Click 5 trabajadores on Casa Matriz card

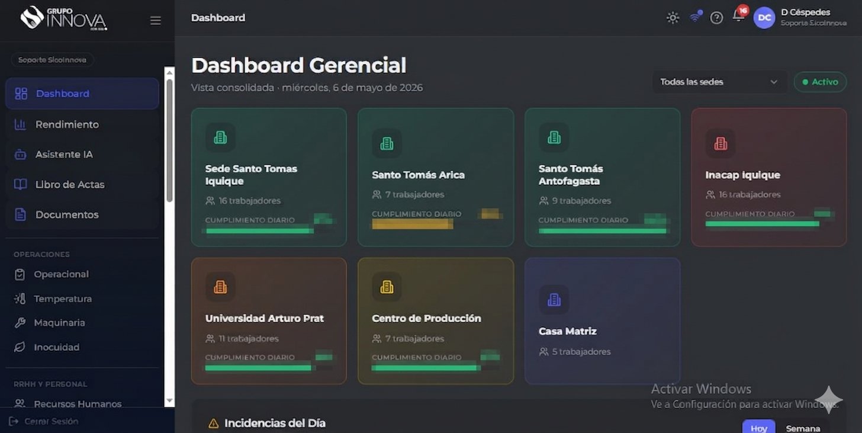574,352
